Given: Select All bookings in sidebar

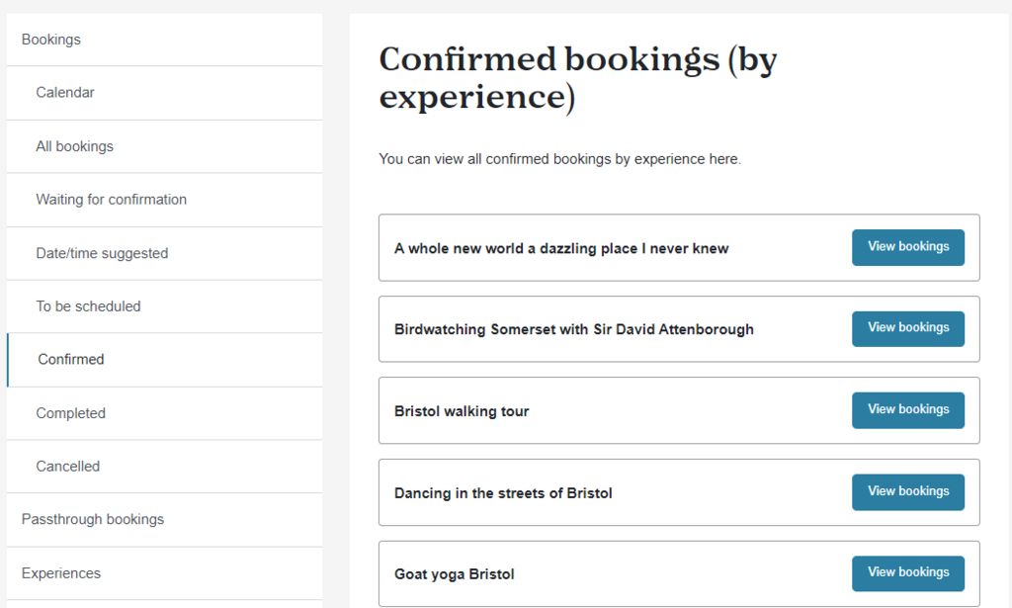Looking at the screenshot, I should pos(165,146).
